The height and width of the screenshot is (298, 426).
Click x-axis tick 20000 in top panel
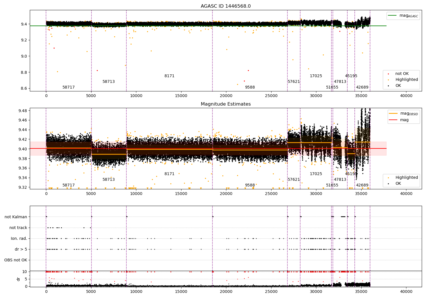(x=226, y=96)
